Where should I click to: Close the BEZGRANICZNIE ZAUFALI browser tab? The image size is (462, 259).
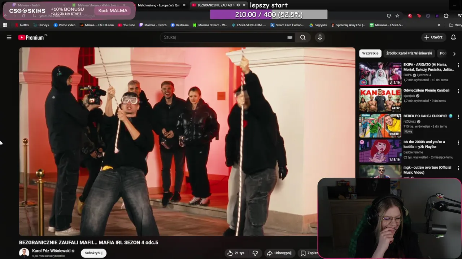(244, 5)
